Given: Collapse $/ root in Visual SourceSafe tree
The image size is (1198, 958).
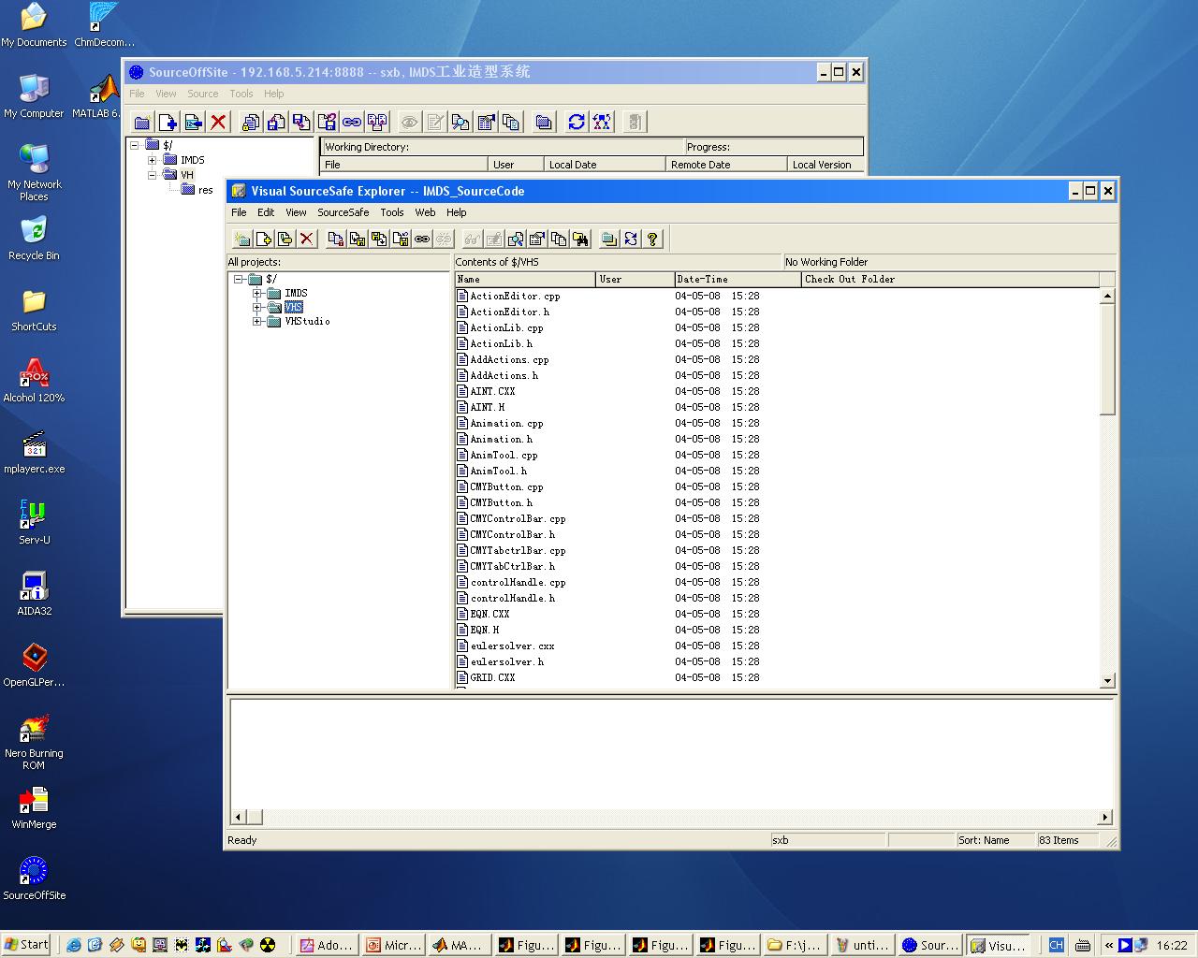Looking at the screenshot, I should [x=239, y=280].
